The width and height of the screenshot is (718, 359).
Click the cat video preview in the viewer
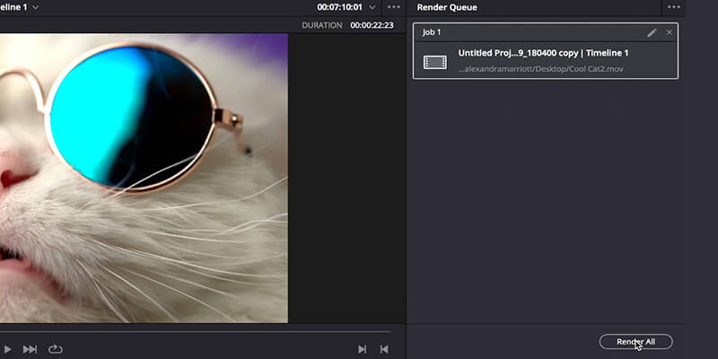[x=144, y=178]
